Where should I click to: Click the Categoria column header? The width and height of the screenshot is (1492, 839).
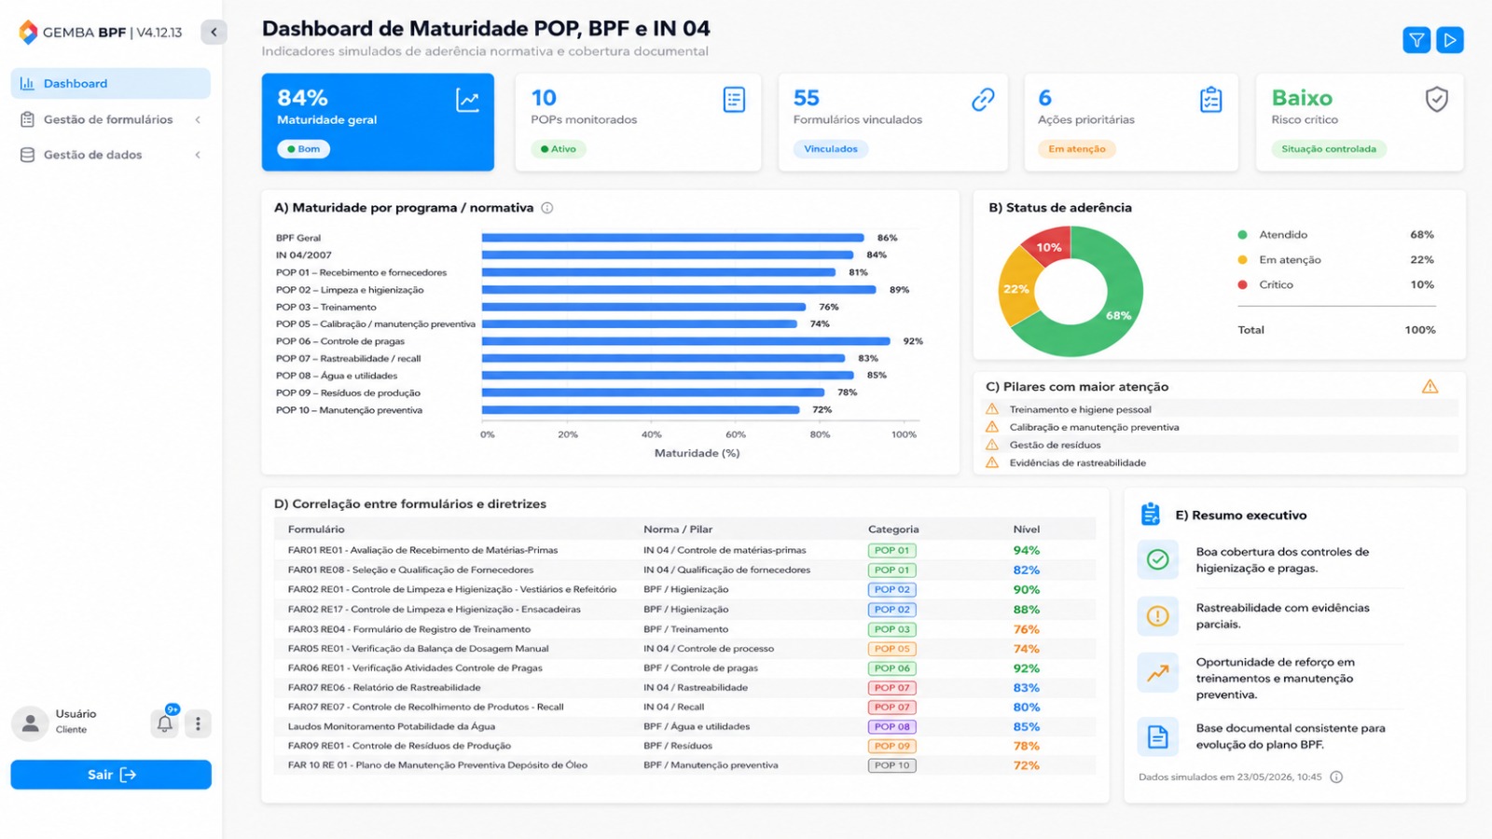pos(893,530)
